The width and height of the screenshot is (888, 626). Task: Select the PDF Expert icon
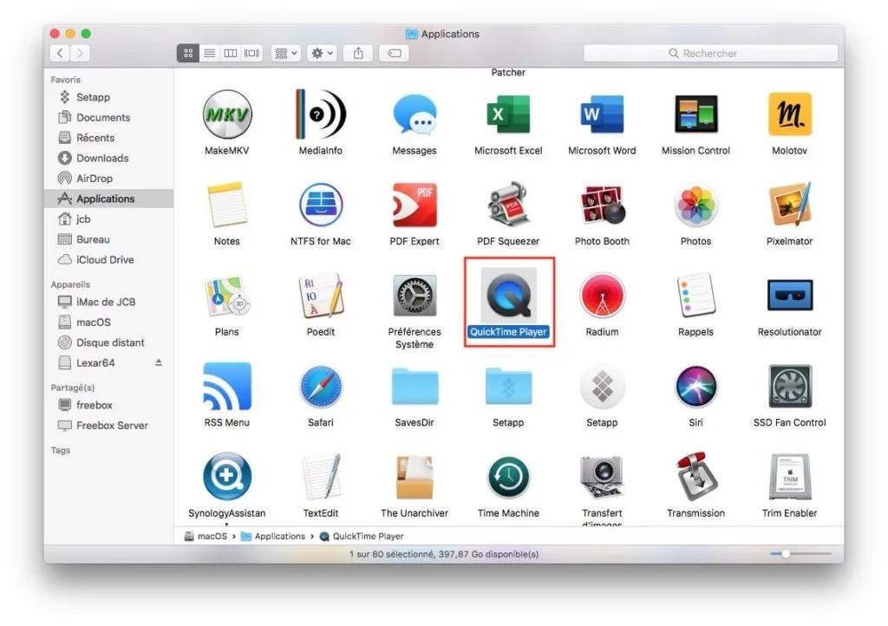(415, 205)
